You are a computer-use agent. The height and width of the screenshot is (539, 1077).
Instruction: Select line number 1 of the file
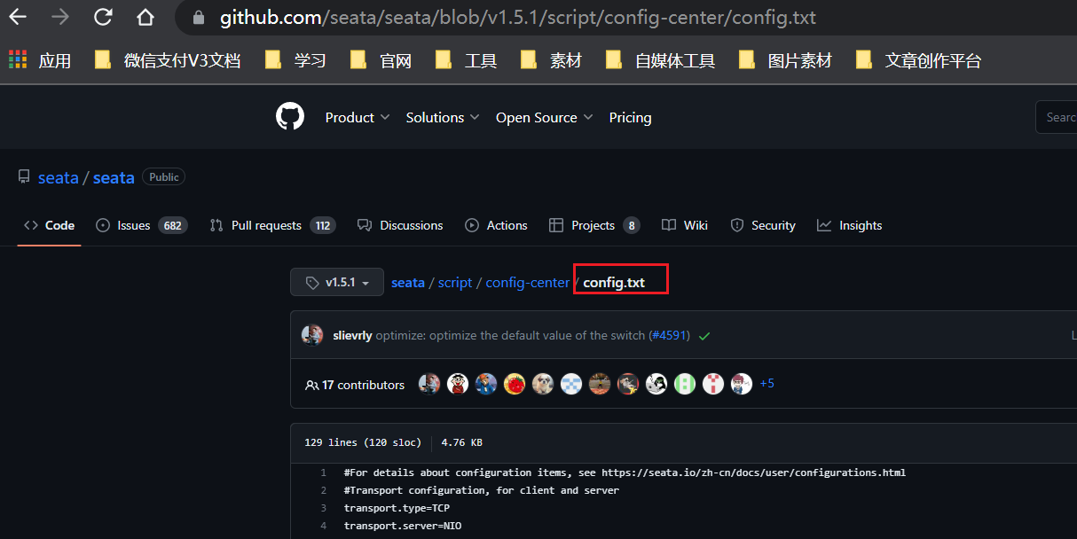pyautogui.click(x=324, y=473)
